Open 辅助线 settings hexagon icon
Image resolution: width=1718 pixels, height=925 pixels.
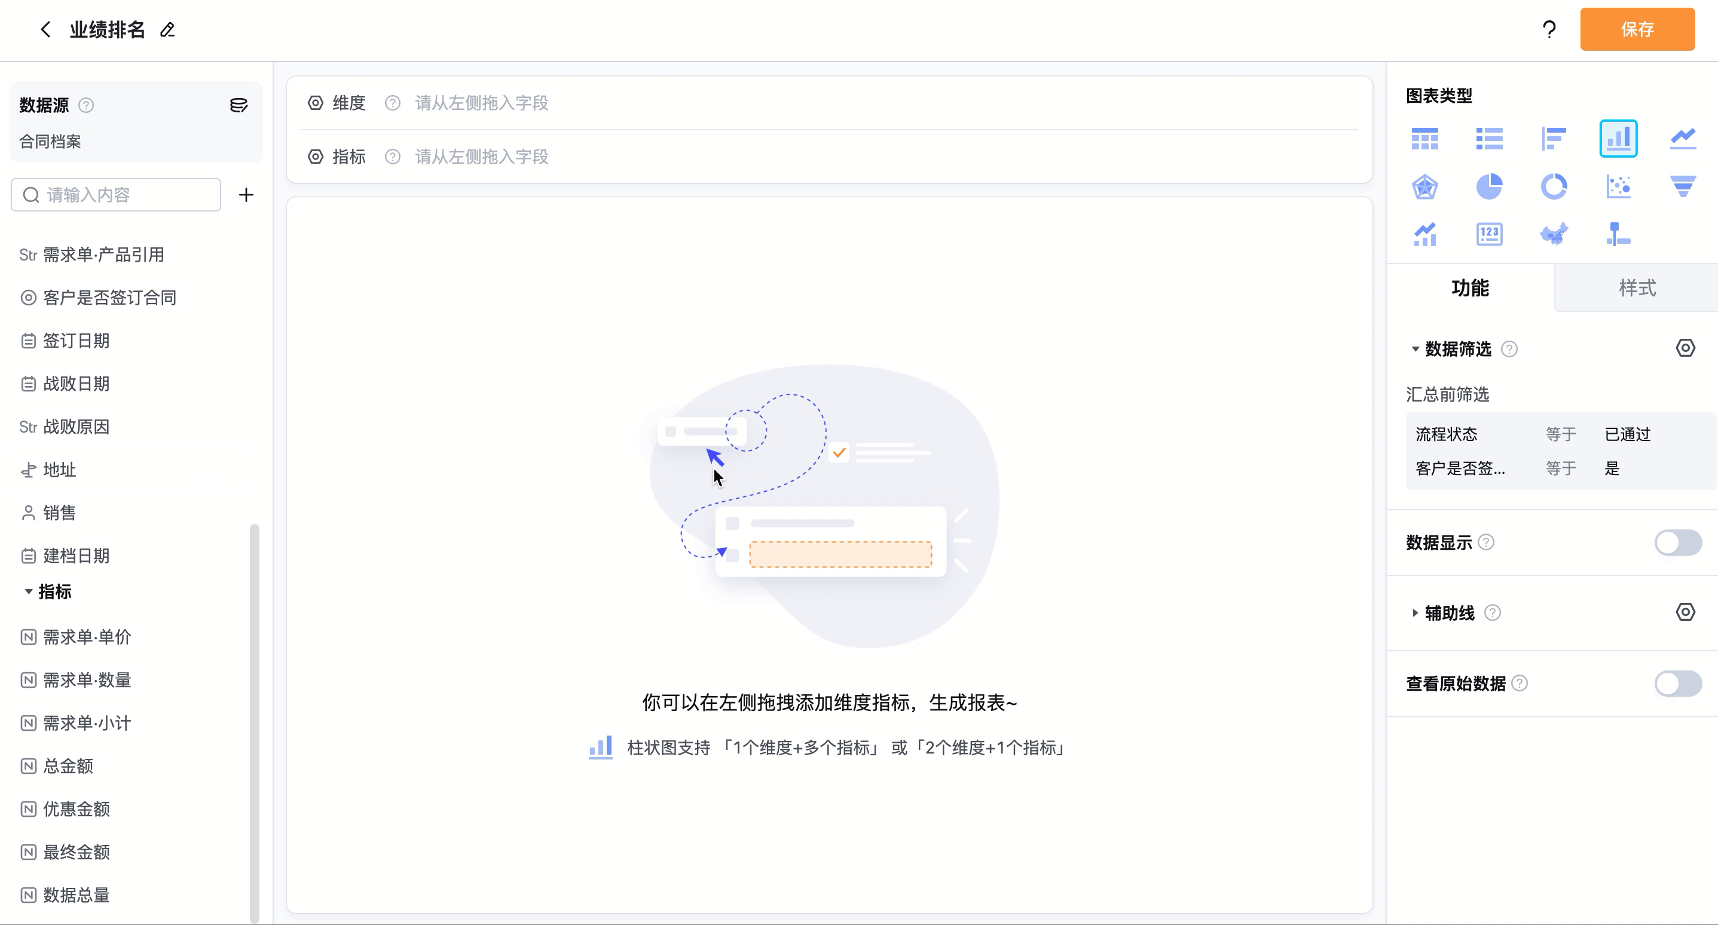(1685, 612)
